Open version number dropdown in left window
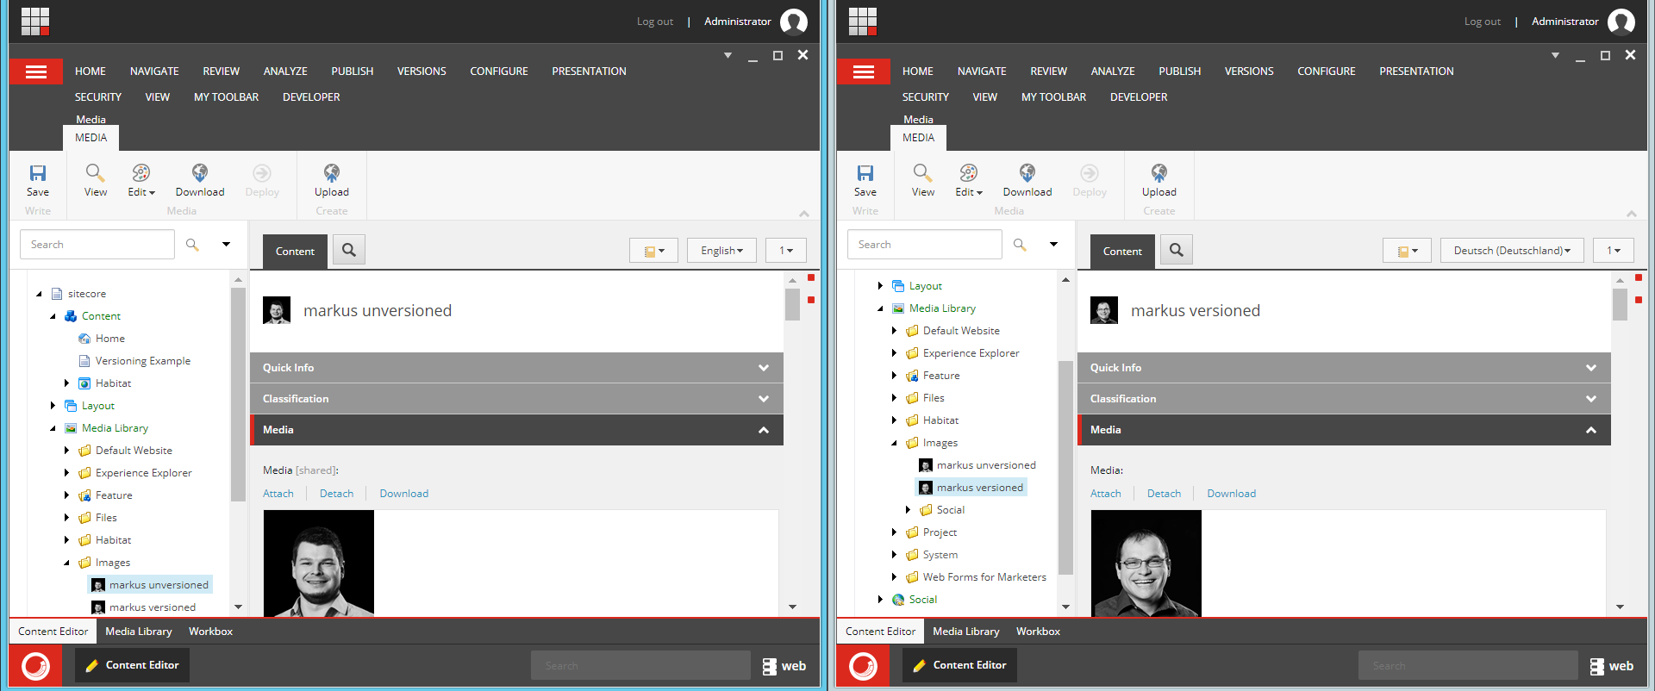This screenshot has width=1655, height=691. [786, 251]
